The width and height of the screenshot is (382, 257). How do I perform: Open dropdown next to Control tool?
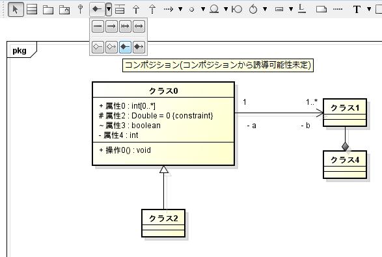(x=265, y=10)
